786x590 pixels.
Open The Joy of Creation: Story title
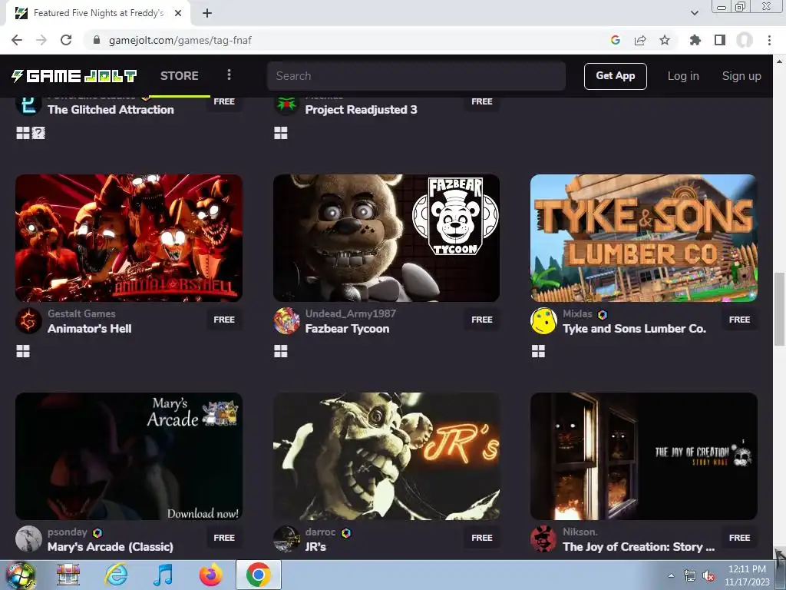pyautogui.click(x=639, y=547)
